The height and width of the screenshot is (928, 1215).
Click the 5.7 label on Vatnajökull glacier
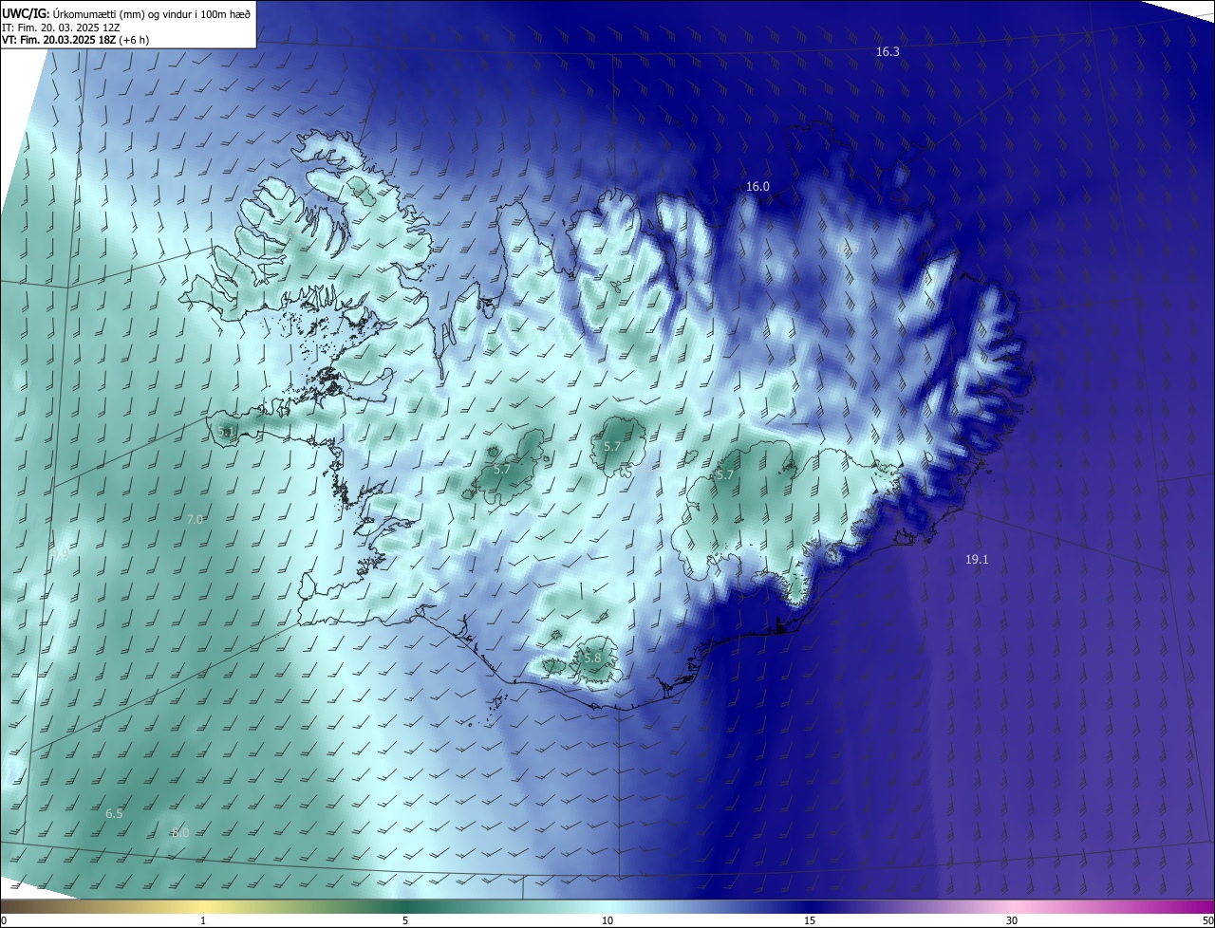click(x=725, y=475)
